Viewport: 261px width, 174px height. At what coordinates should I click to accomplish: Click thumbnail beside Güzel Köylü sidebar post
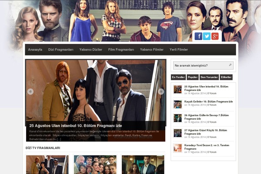(x=177, y=133)
